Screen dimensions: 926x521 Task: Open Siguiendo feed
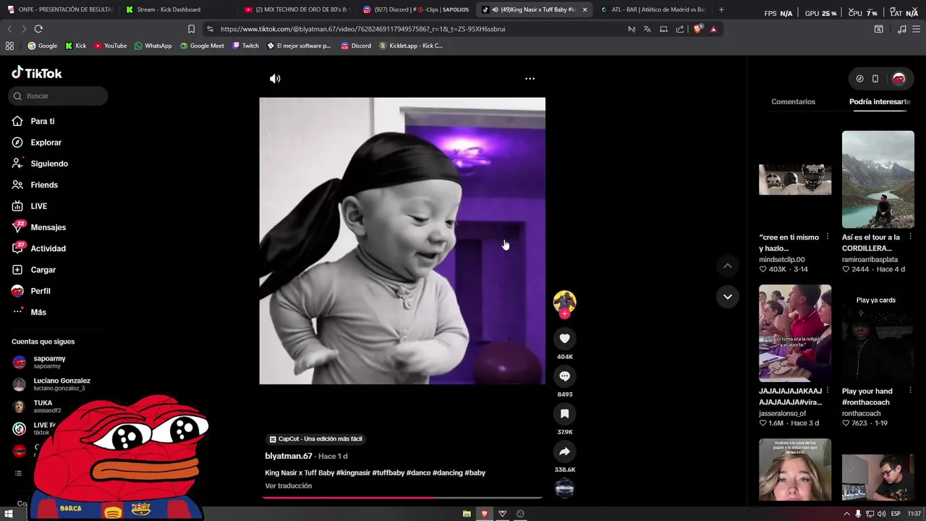49,164
